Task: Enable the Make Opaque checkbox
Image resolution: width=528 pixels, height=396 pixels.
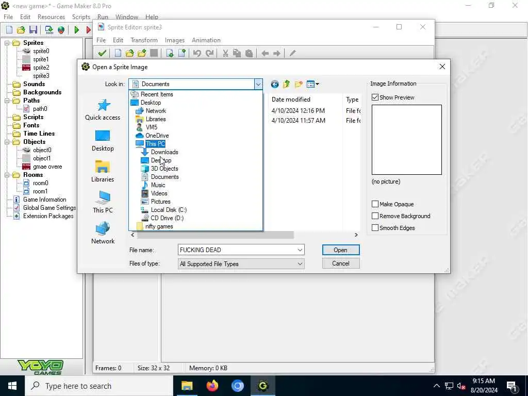Action: (x=375, y=204)
